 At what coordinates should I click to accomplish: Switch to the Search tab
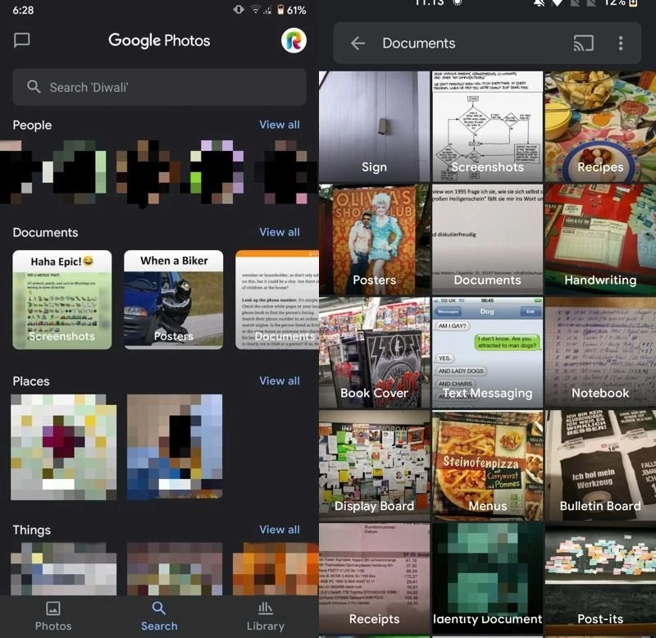click(159, 616)
